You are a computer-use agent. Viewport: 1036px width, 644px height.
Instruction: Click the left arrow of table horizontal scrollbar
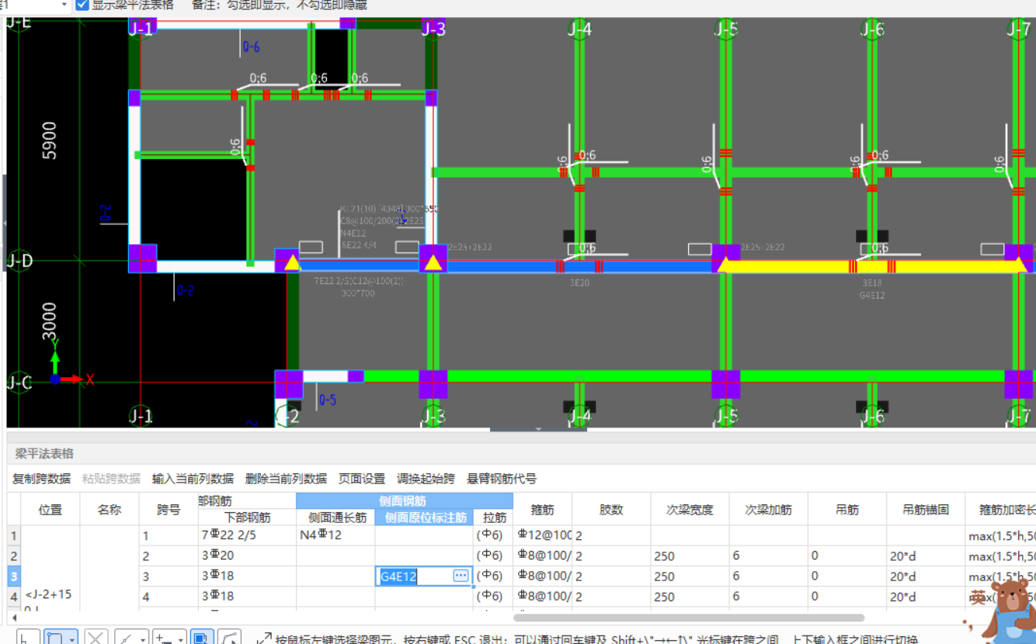pyautogui.click(x=13, y=618)
